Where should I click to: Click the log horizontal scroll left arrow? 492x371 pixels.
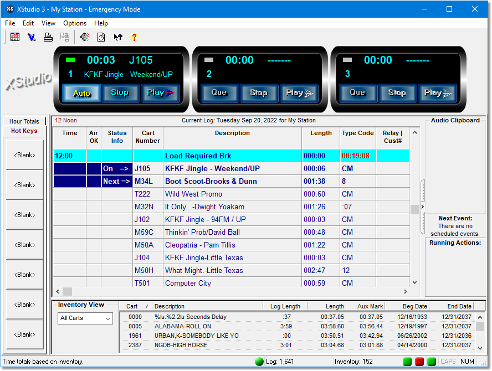click(x=58, y=292)
